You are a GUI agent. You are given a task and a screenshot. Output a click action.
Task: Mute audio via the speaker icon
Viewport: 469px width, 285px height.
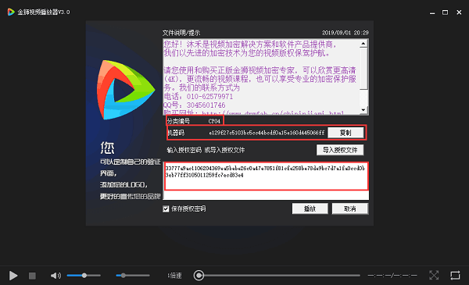[x=55, y=276]
